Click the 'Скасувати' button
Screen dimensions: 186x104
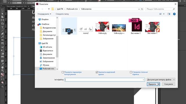pos(169,84)
